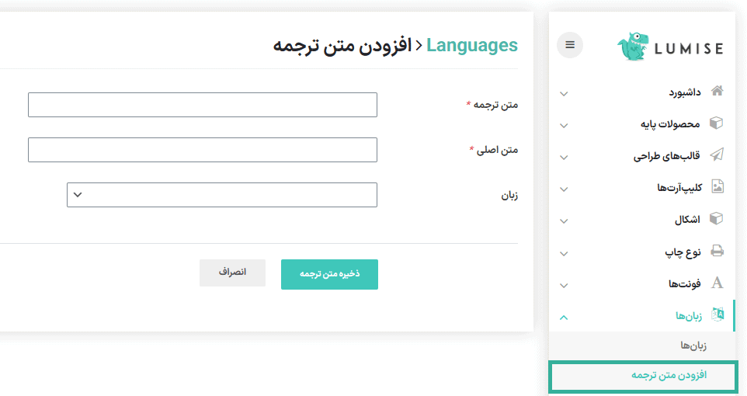
Task: Click the Lumise dinosaur logo
Action: 634,47
